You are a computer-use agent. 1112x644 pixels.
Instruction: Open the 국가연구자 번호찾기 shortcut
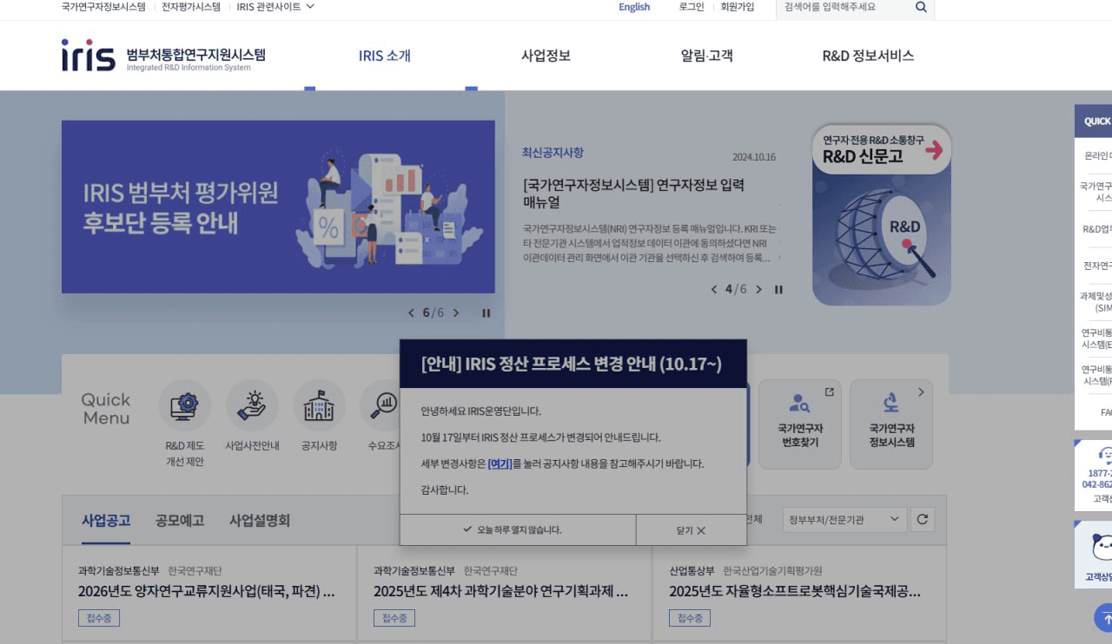coord(800,424)
